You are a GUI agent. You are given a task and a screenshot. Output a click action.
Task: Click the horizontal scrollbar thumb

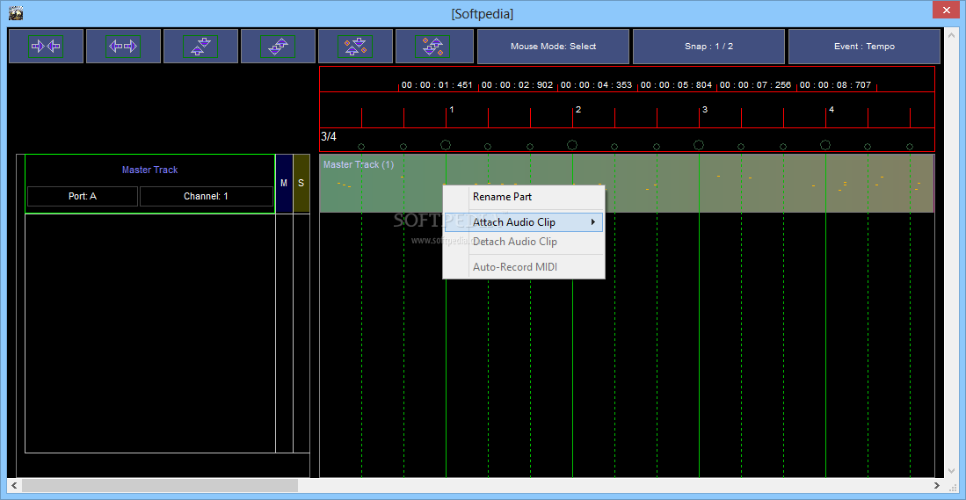[160, 485]
